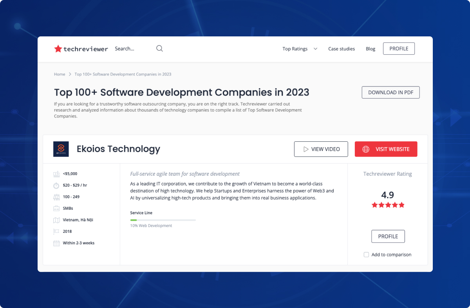Enable Add to comparison for Ekoios
470x308 pixels.
tap(366, 254)
